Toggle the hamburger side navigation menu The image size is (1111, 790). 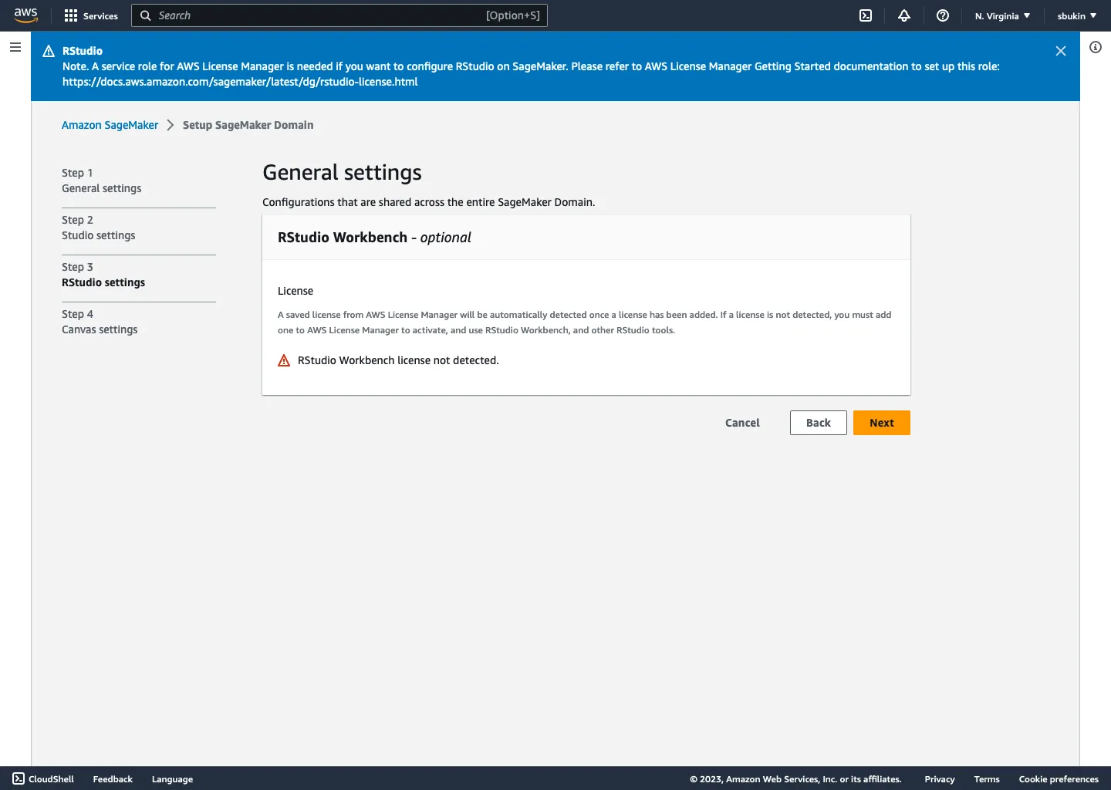pos(15,47)
